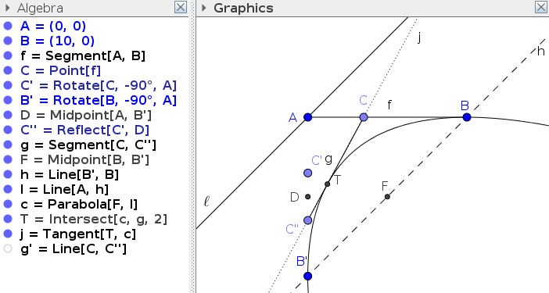The height and width of the screenshot is (293, 549).
Task: Show hidden line g' = Line[C, C'']
Action: [x=8, y=248]
